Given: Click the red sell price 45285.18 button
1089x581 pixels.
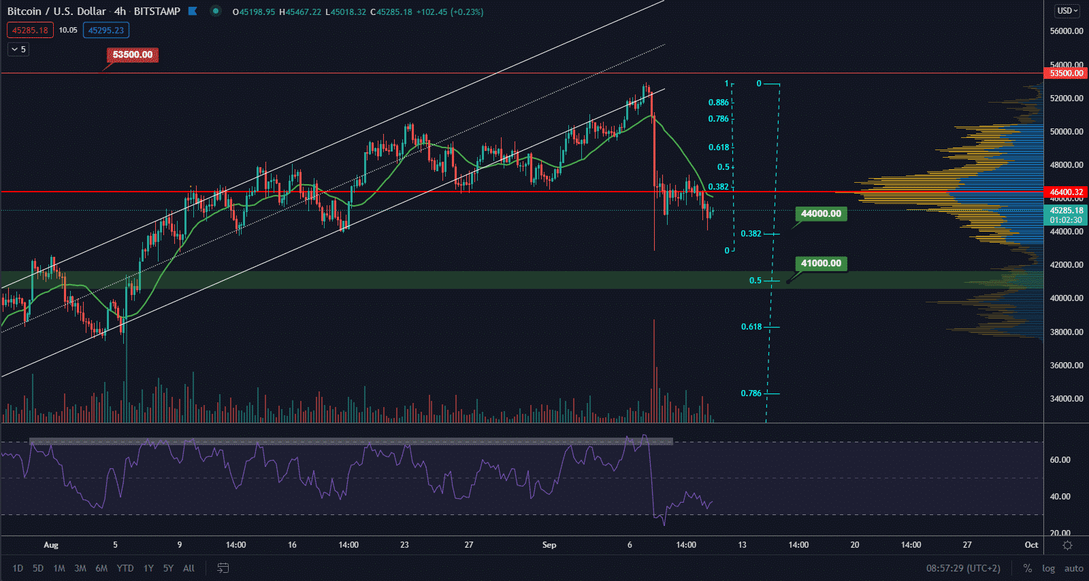Looking at the screenshot, I should pyautogui.click(x=30, y=30).
